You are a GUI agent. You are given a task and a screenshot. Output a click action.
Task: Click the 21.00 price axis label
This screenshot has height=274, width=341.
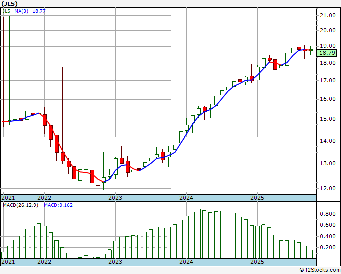[327, 15]
